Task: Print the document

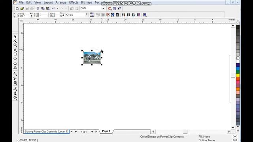Action: (x=32, y=8)
